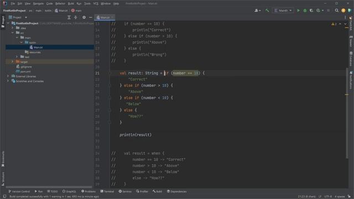Close the Main.kt editor tab
Image resolution: width=354 pixels, height=199 pixels.
pos(112,17)
